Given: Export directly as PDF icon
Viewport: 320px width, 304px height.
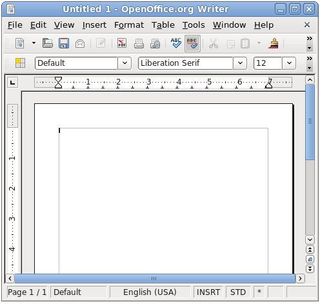Looking at the screenshot, I should (x=122, y=43).
